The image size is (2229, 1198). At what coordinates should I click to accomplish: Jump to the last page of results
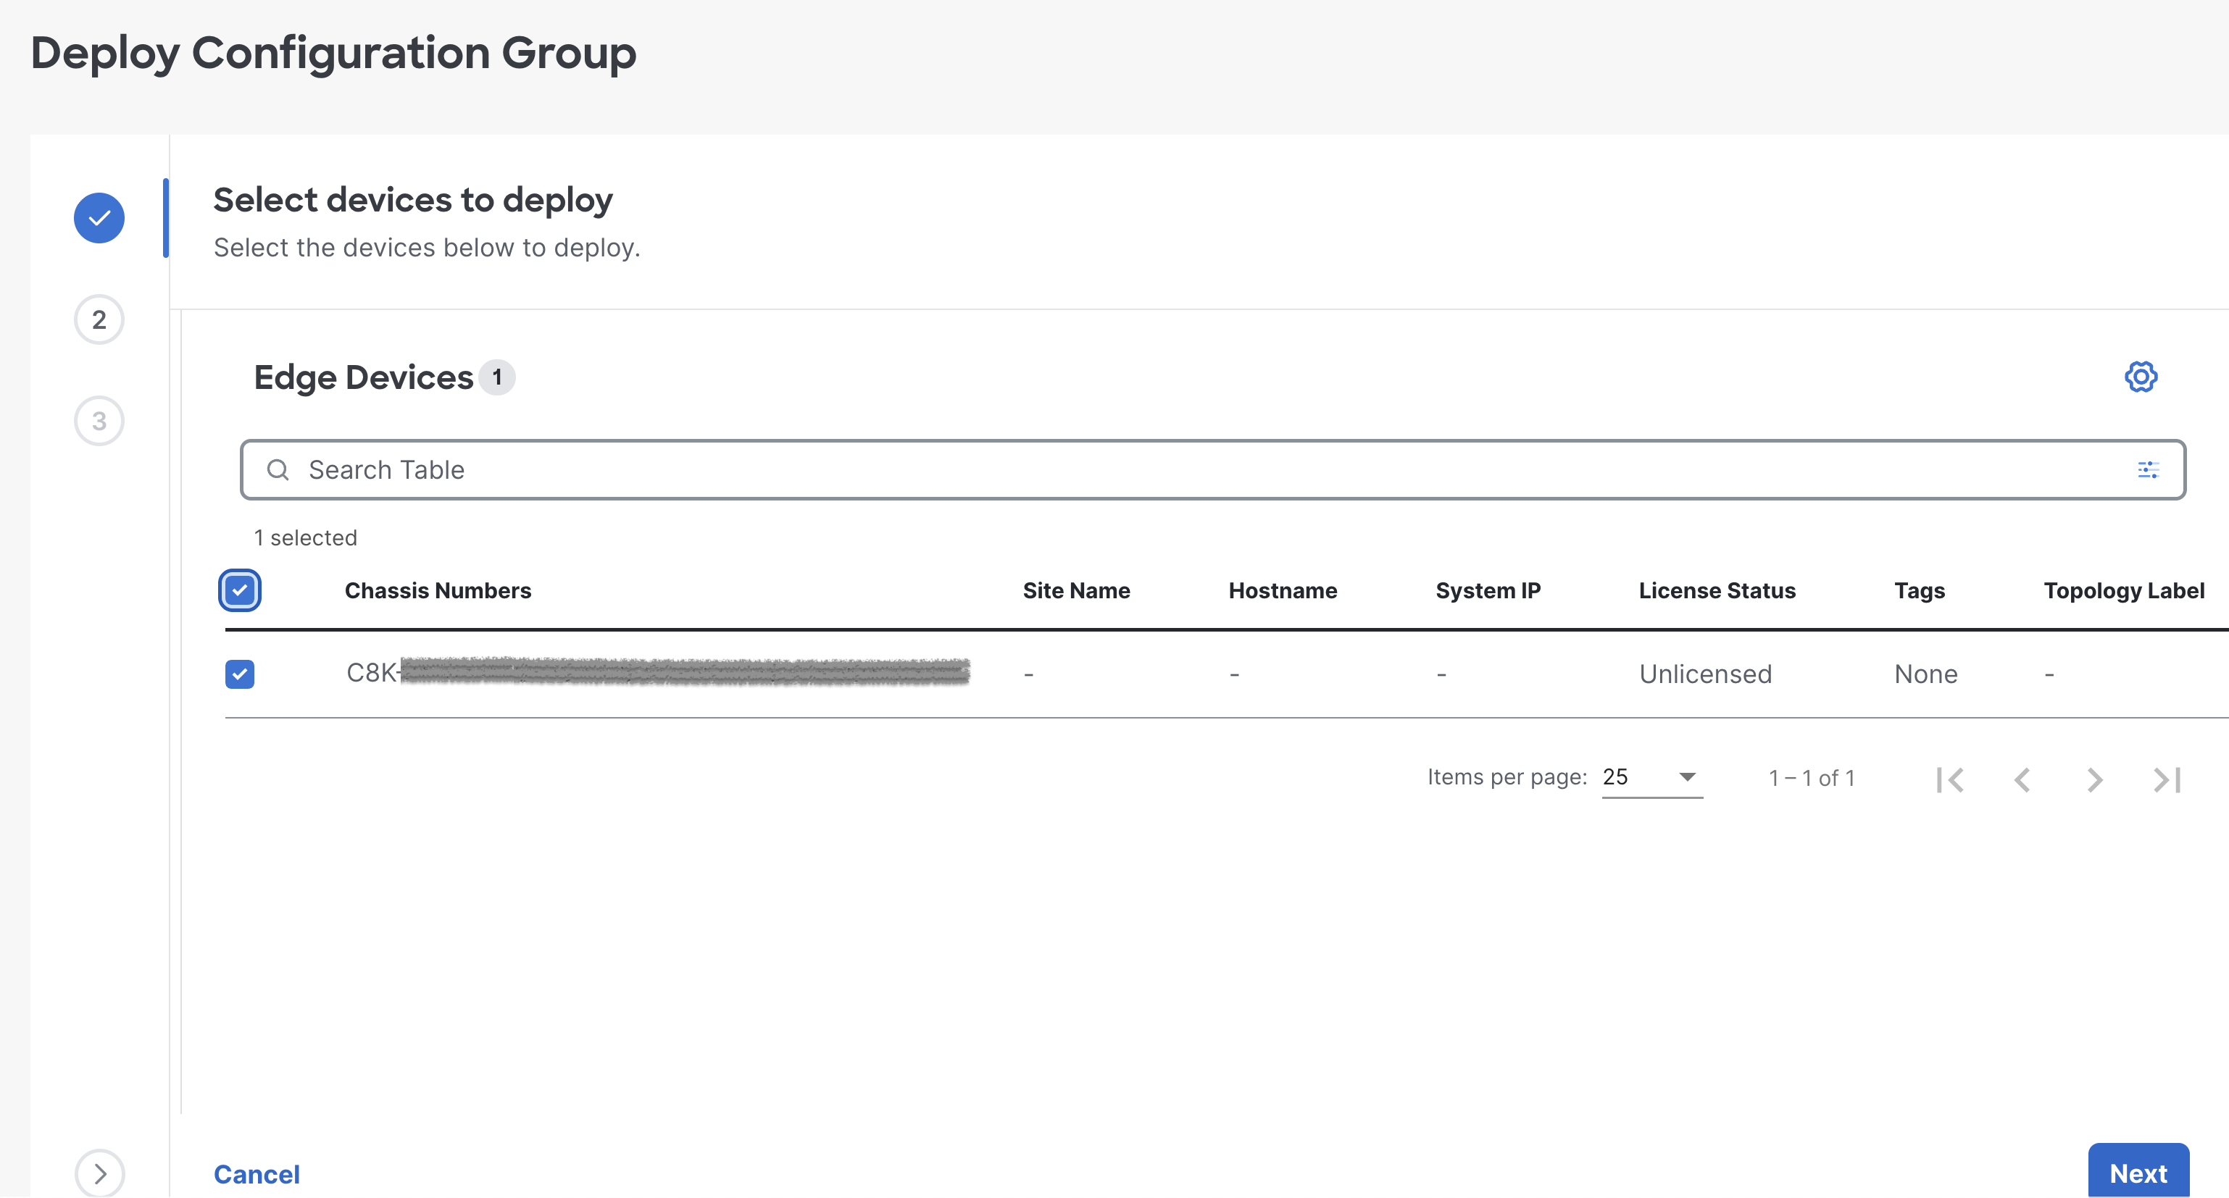point(2166,779)
